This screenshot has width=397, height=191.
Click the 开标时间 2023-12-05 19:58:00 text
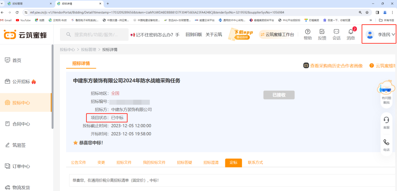121,134
